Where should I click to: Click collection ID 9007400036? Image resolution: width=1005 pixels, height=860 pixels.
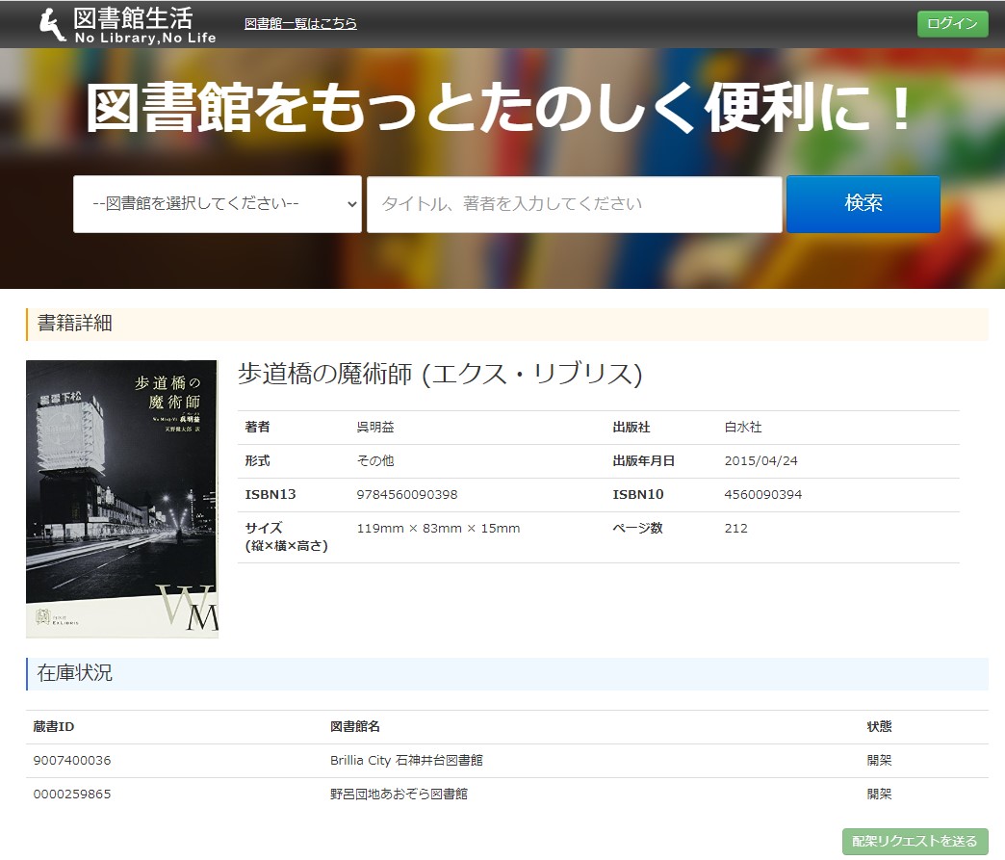coord(72,761)
